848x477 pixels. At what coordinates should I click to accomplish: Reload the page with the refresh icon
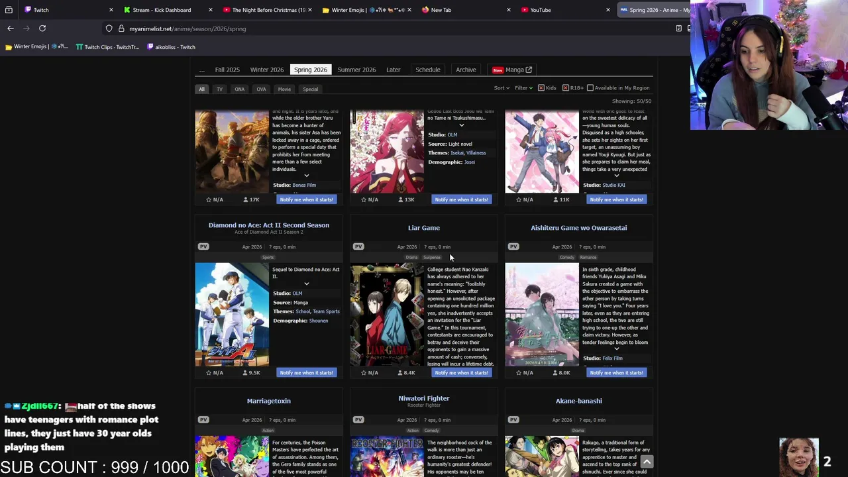click(x=42, y=28)
